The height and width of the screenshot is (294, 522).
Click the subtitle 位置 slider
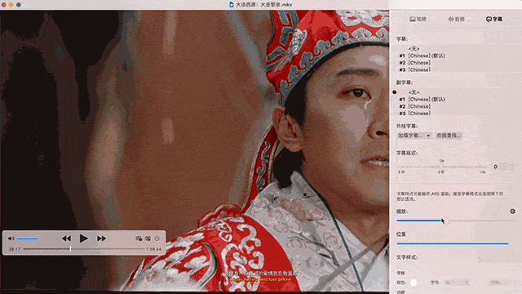tap(453, 243)
